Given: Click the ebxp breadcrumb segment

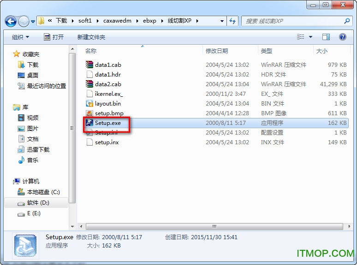Looking at the screenshot, I should click(x=149, y=21).
